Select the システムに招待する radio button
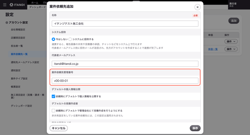 [x=70, y=39]
